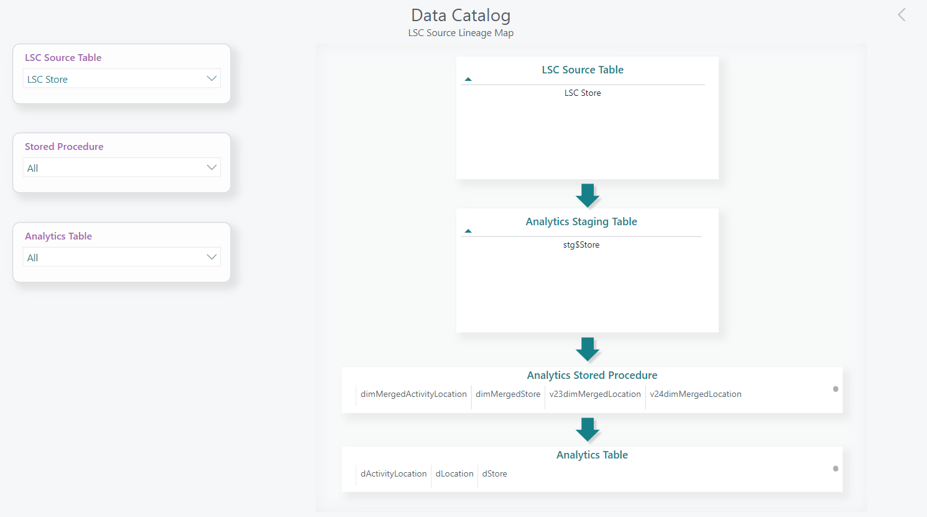This screenshot has height=517, width=927.
Task: Pick the dStore analytics table
Action: (x=495, y=474)
